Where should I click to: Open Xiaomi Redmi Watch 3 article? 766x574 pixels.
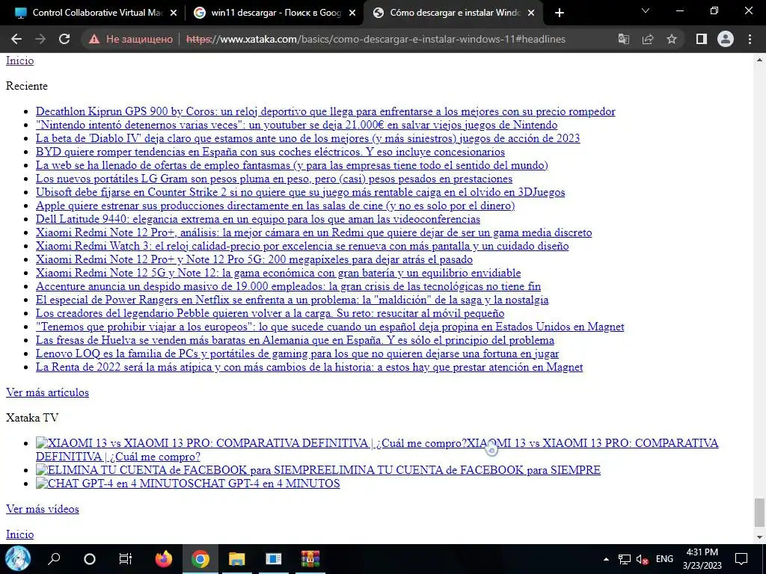tap(302, 246)
